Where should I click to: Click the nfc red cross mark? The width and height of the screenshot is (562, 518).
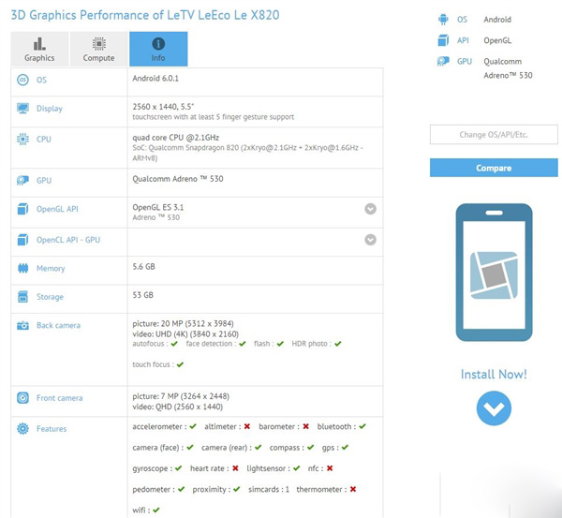click(330, 468)
